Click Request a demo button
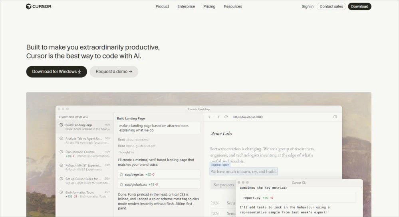 [x=114, y=72]
